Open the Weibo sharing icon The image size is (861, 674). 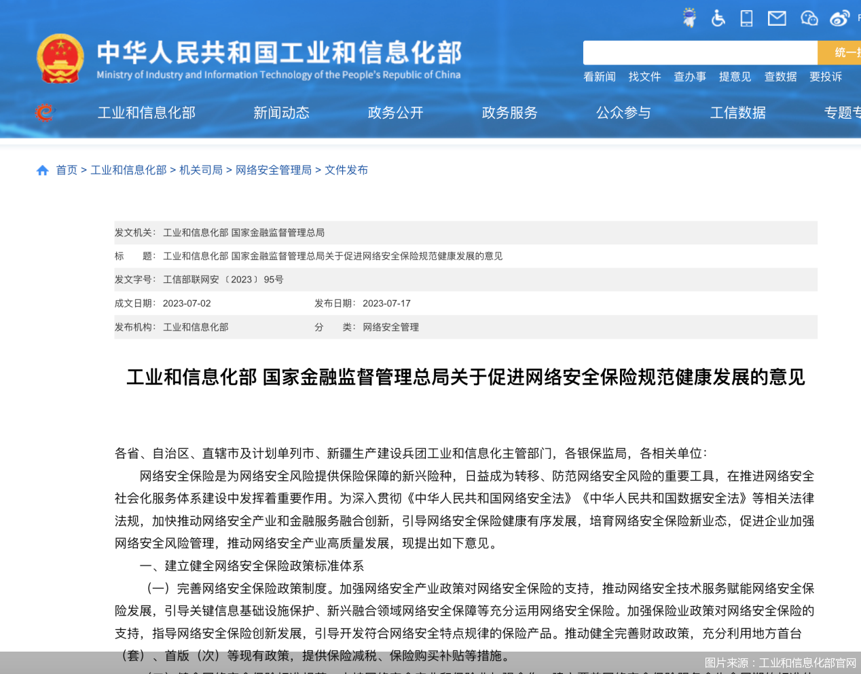tap(839, 18)
